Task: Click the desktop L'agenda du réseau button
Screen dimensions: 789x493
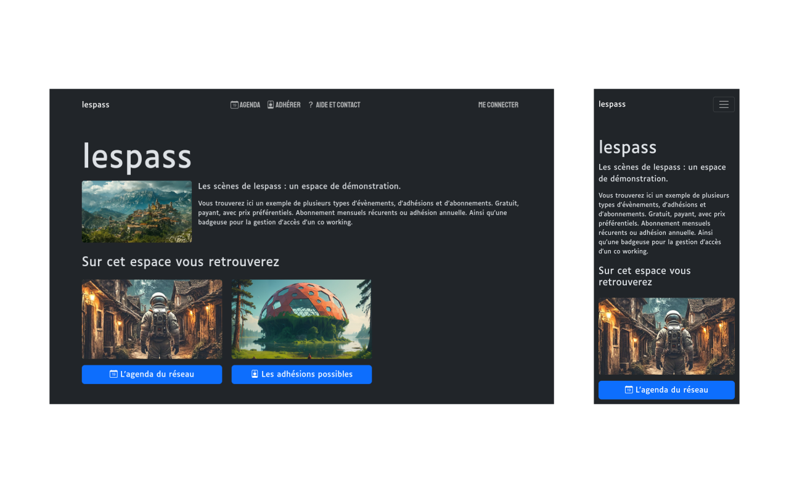Action: pyautogui.click(x=152, y=374)
